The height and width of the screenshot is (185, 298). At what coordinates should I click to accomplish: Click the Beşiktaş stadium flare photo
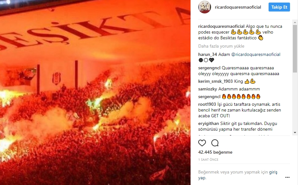coord(95,93)
